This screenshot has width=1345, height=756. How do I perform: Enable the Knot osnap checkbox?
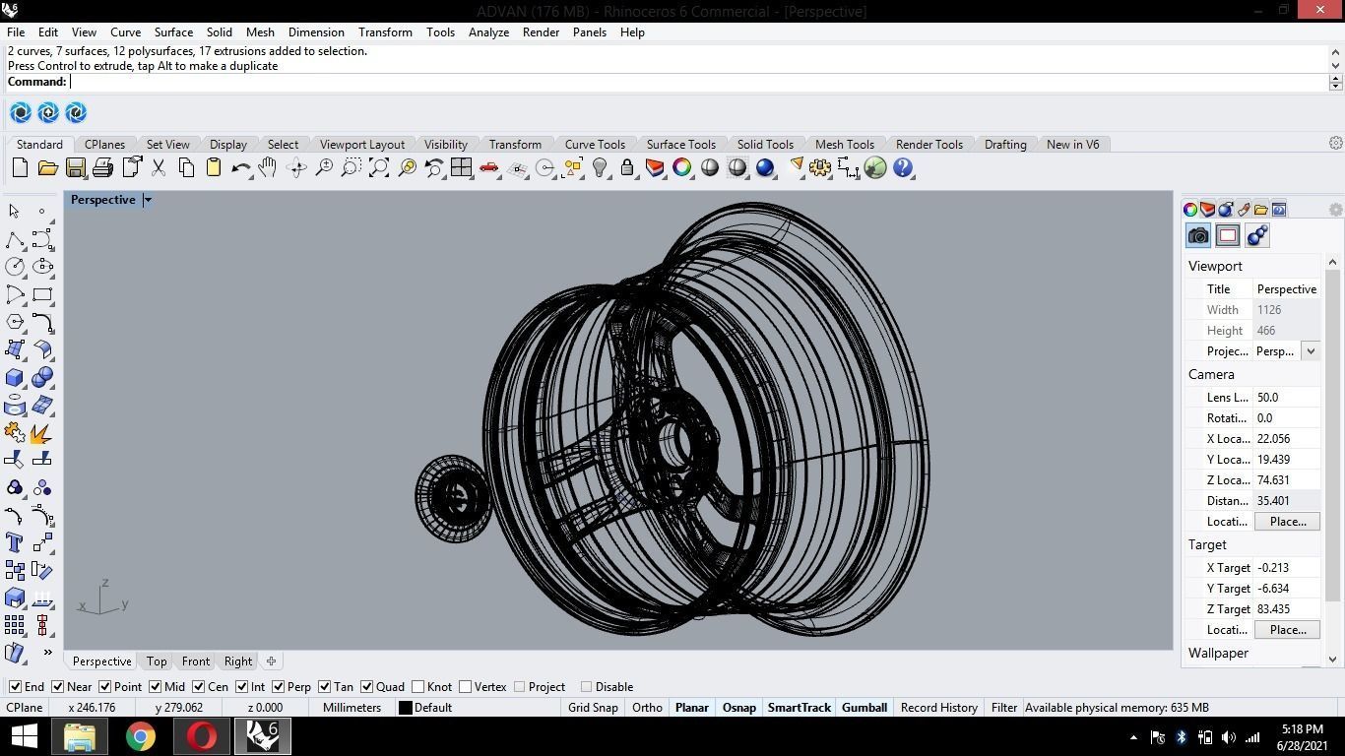point(418,687)
